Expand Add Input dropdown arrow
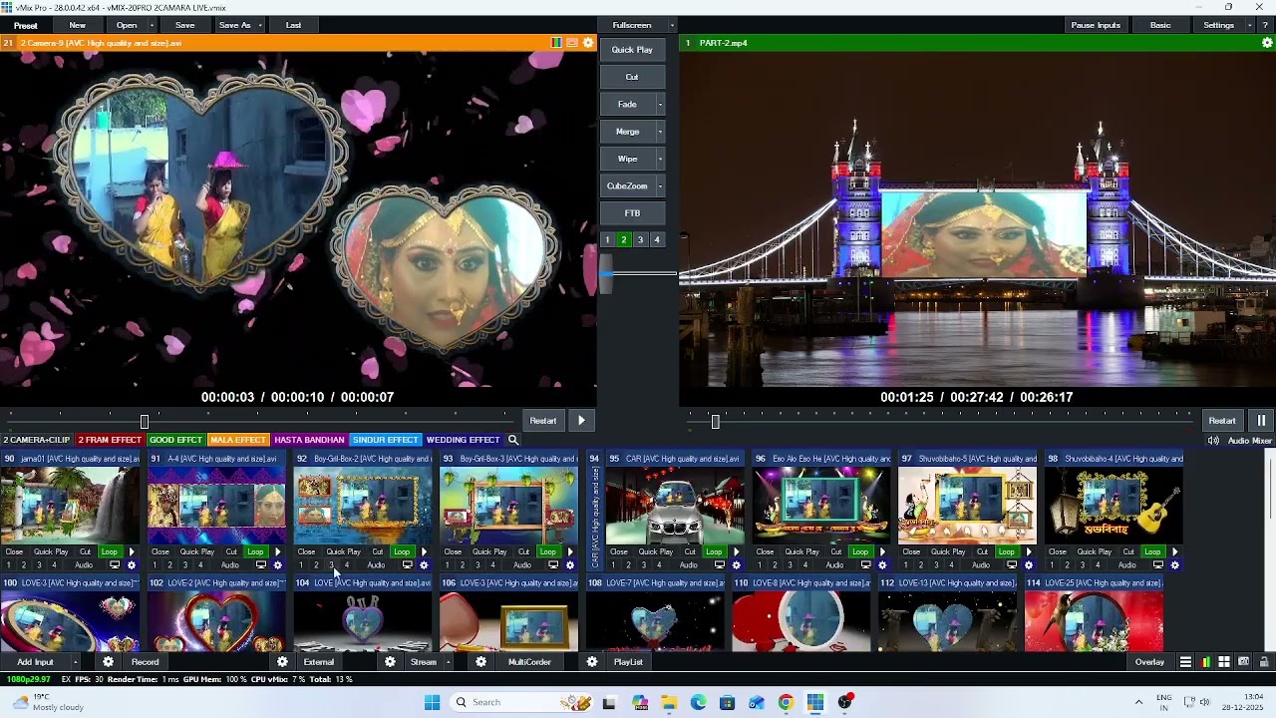This screenshot has height=718, width=1276. click(75, 662)
